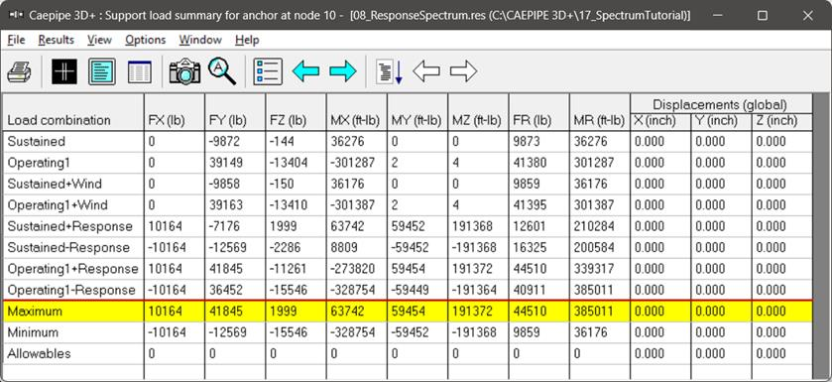Viewport: 832px width, 382px height.
Task: Open the Options menu
Action: (146, 40)
